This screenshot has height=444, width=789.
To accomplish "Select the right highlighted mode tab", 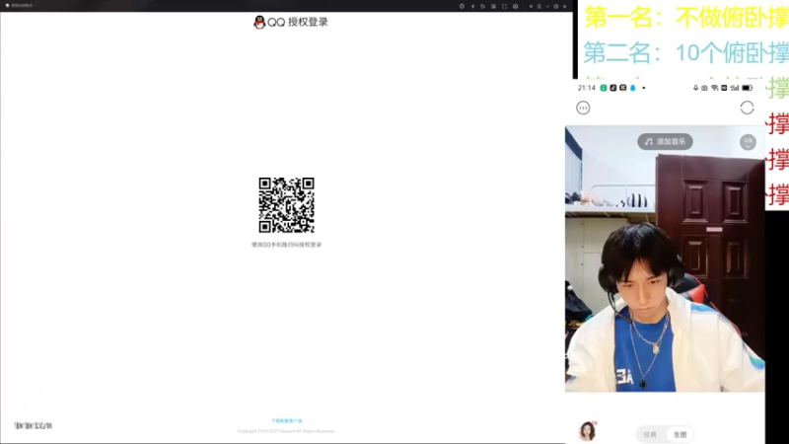I will (680, 434).
